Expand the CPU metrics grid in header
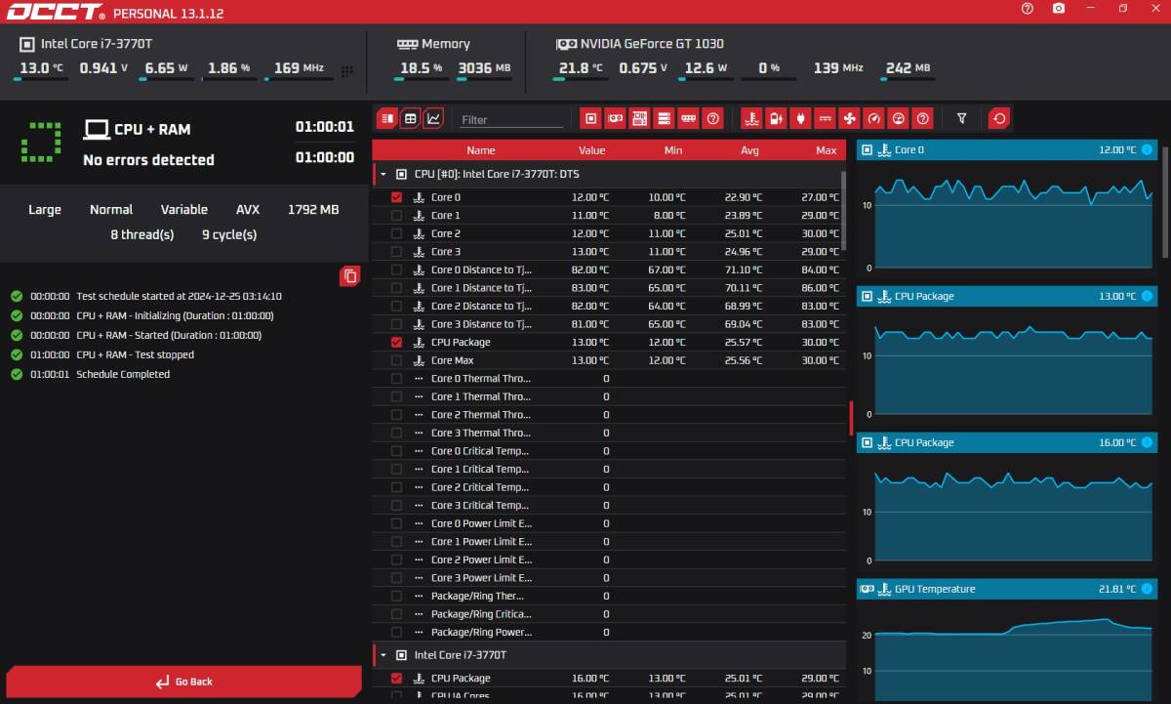Screen dimensions: 1171x704 347,71
